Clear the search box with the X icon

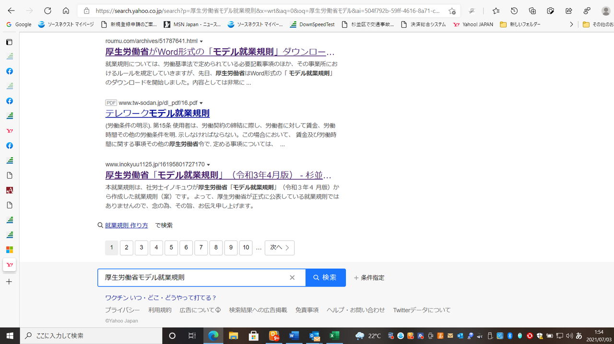pyautogui.click(x=292, y=277)
